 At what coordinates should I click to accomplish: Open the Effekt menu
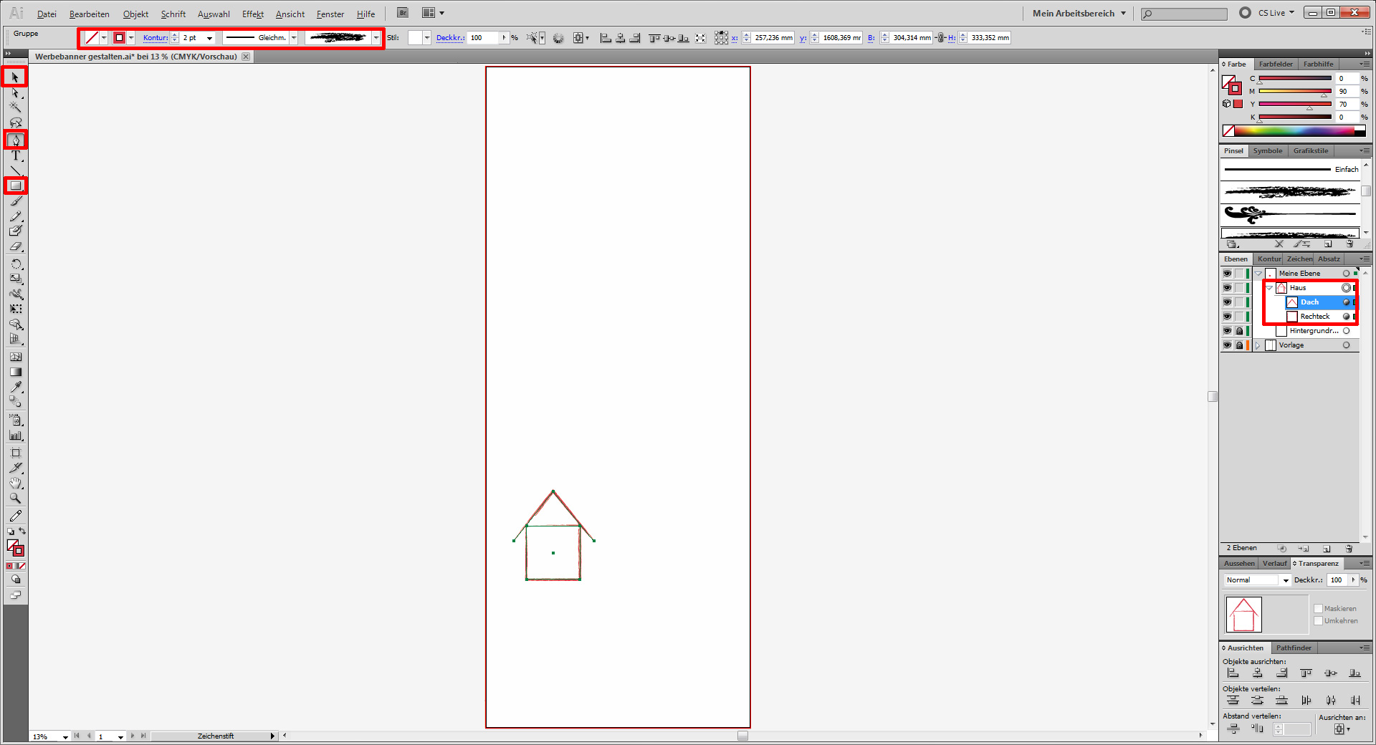(x=252, y=14)
